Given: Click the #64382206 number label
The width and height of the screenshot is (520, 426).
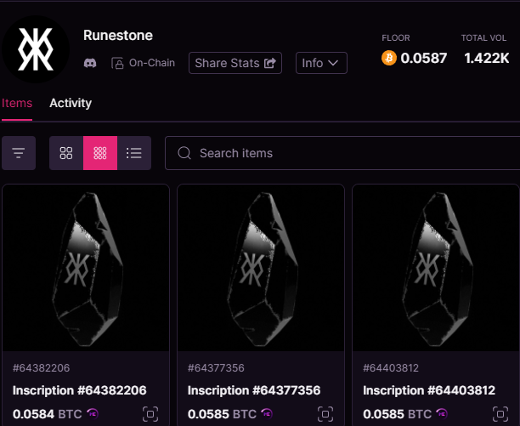Looking at the screenshot, I should [x=41, y=368].
